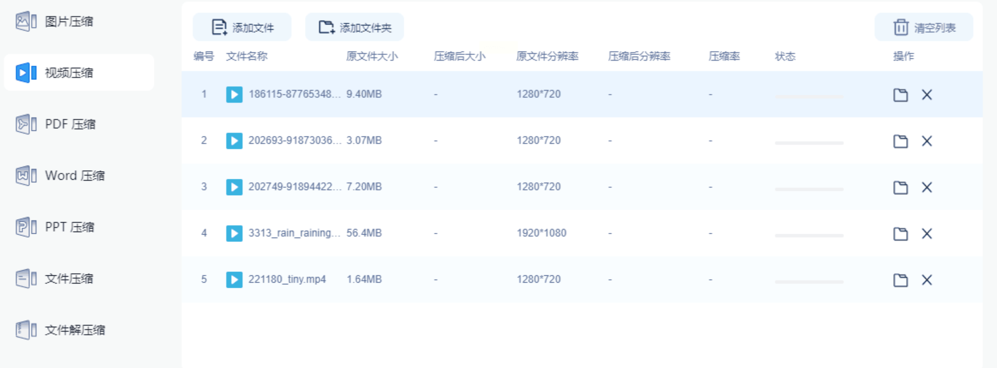
Task: Select file name 202749-91894422...
Action: [x=295, y=187]
